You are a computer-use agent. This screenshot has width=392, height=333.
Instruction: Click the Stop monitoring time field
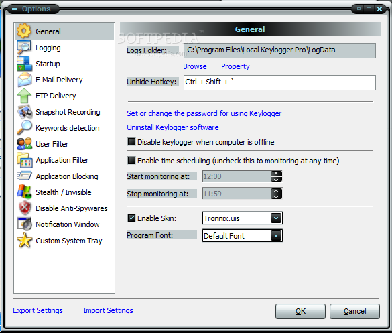(x=237, y=194)
